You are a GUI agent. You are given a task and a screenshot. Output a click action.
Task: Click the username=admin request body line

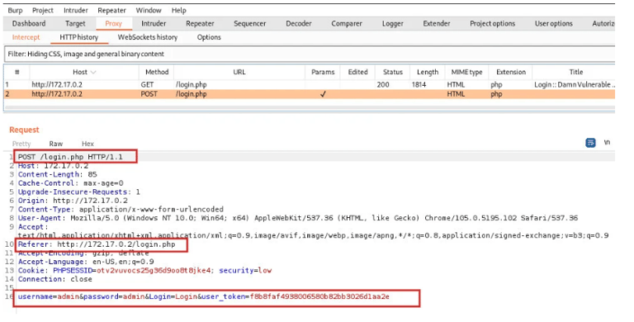click(x=203, y=296)
